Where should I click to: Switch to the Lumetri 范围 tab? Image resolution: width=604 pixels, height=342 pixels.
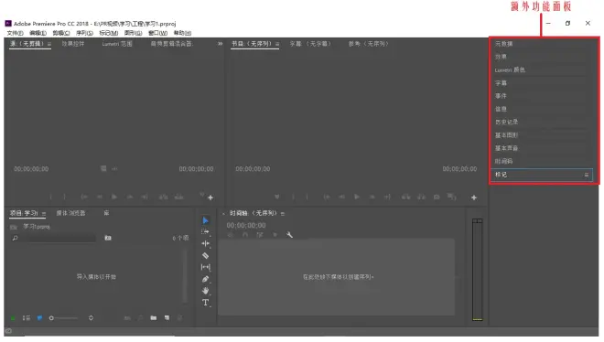coord(117,44)
